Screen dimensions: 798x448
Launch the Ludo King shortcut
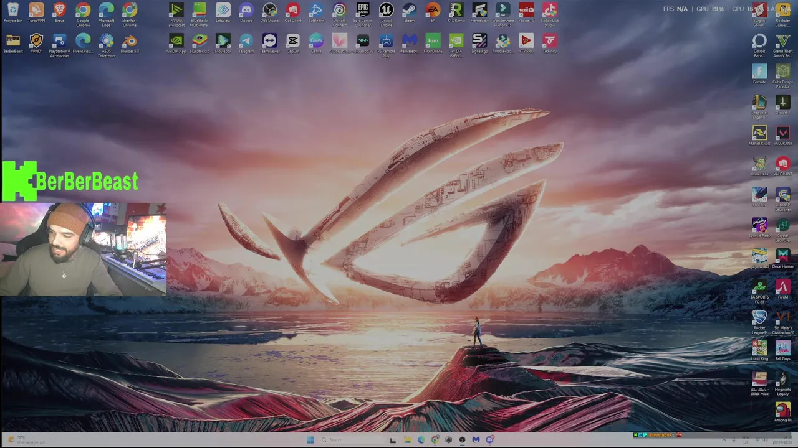759,350
